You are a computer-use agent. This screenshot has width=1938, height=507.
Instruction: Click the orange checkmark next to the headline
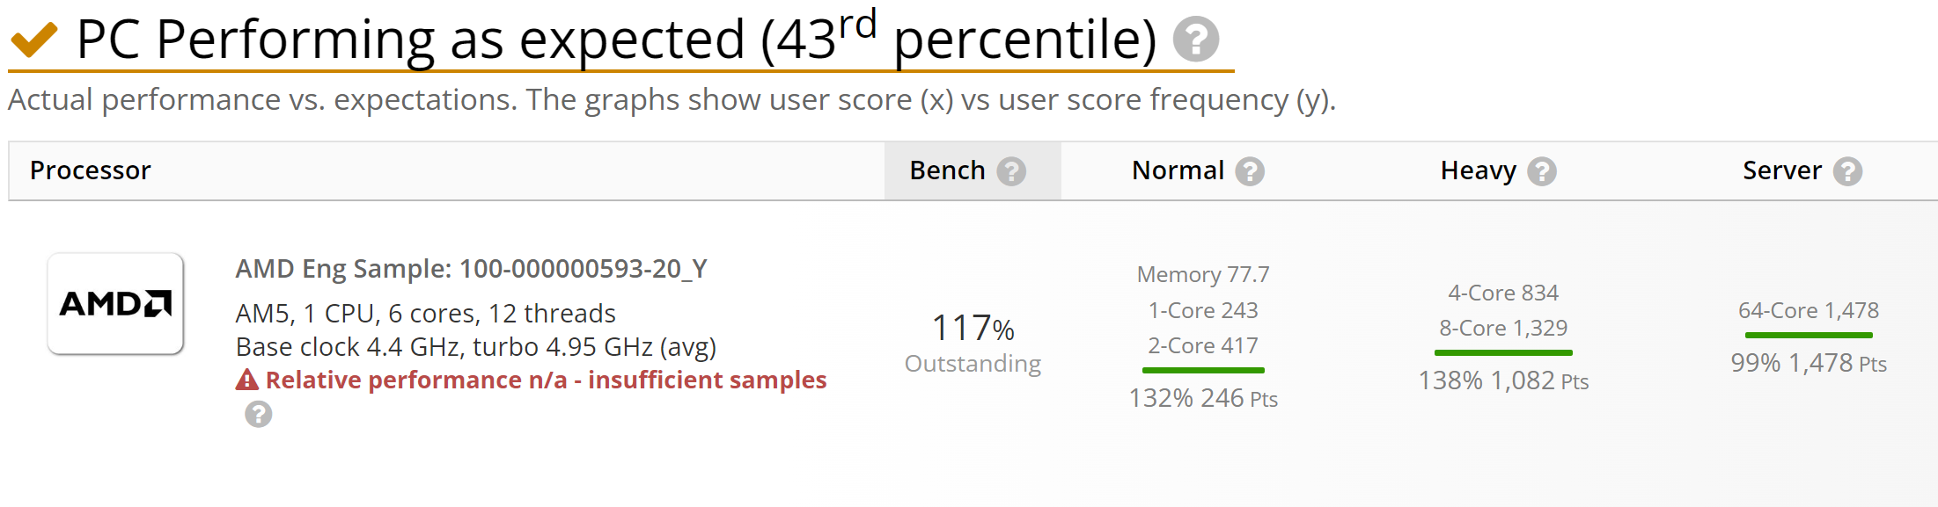click(x=33, y=39)
